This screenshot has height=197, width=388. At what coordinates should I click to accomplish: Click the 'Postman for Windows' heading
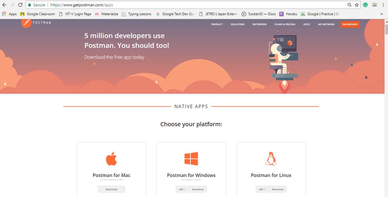click(x=191, y=175)
